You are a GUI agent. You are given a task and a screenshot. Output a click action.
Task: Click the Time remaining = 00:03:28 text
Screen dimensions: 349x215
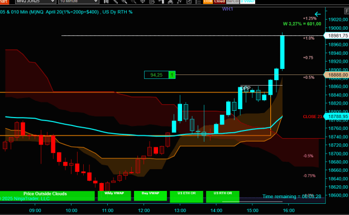(x=292, y=197)
